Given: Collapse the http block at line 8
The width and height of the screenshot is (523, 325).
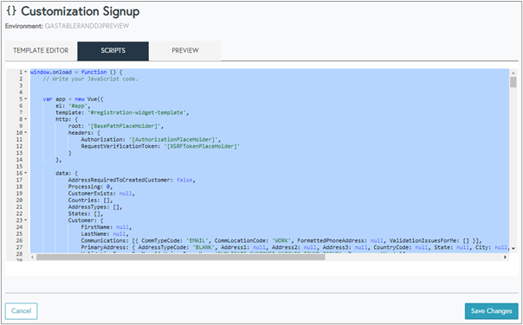Looking at the screenshot, I should coord(26,119).
